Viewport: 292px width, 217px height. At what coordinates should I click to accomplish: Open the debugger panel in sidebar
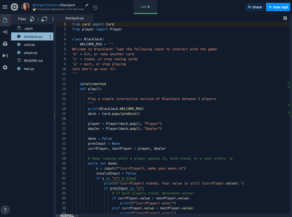pyautogui.click(x=5, y=56)
